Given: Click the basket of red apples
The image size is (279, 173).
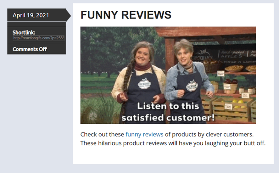Looking at the screenshot, I should tap(230, 86).
